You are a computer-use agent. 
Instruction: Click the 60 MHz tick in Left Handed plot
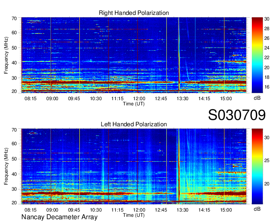(14, 144)
